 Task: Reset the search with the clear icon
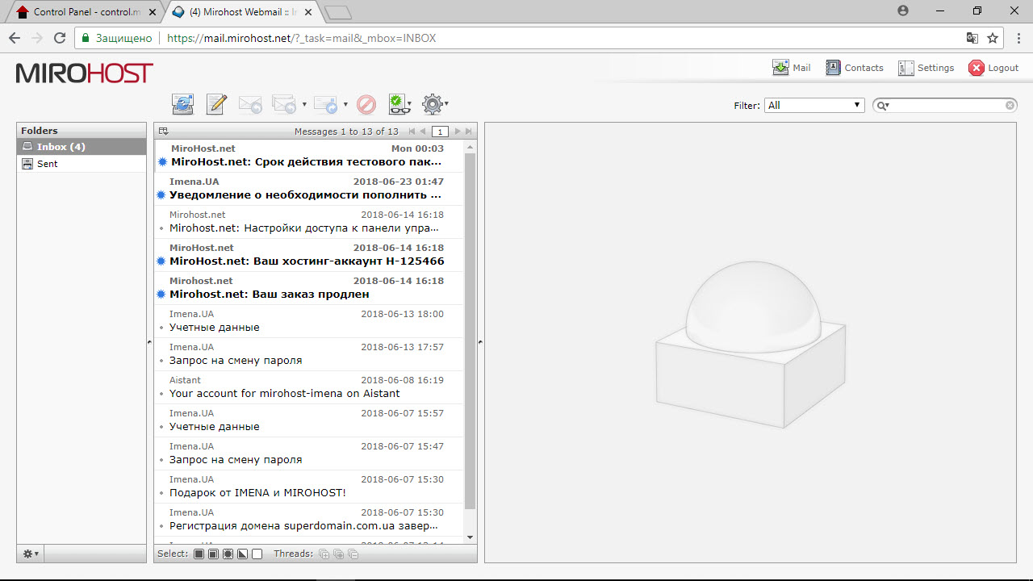1010,106
